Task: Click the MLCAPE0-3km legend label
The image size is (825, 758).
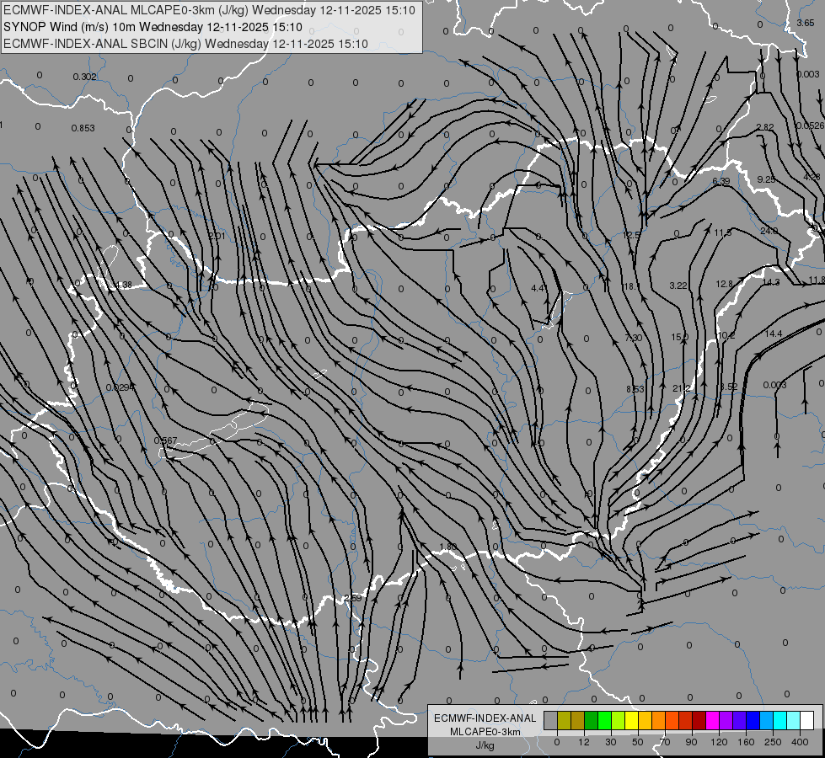Action: tap(485, 732)
